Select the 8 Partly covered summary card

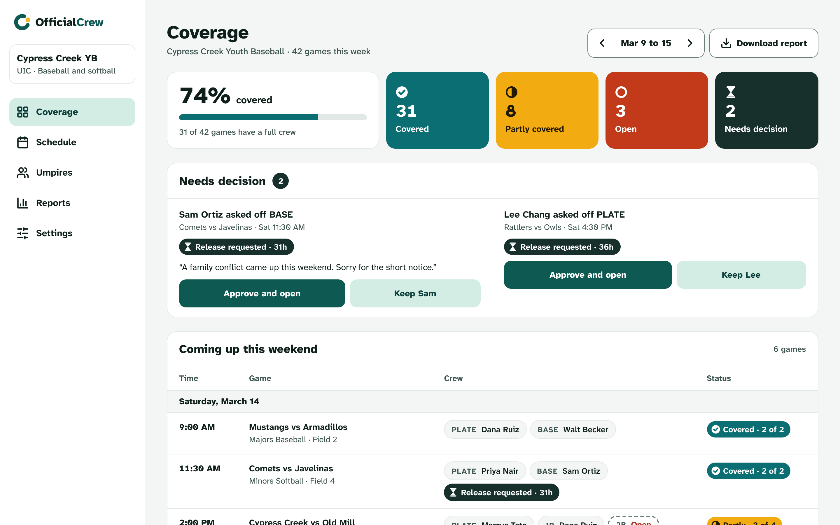[547, 111]
